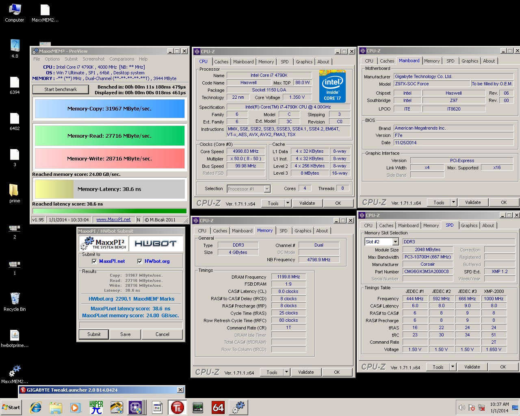Switch to SPD tab in CPU-Z Memory window

(284, 231)
